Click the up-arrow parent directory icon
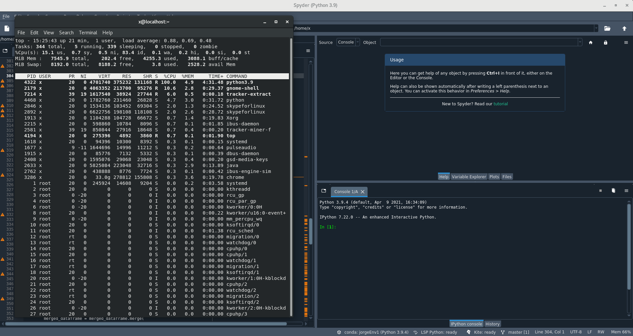 tap(625, 29)
